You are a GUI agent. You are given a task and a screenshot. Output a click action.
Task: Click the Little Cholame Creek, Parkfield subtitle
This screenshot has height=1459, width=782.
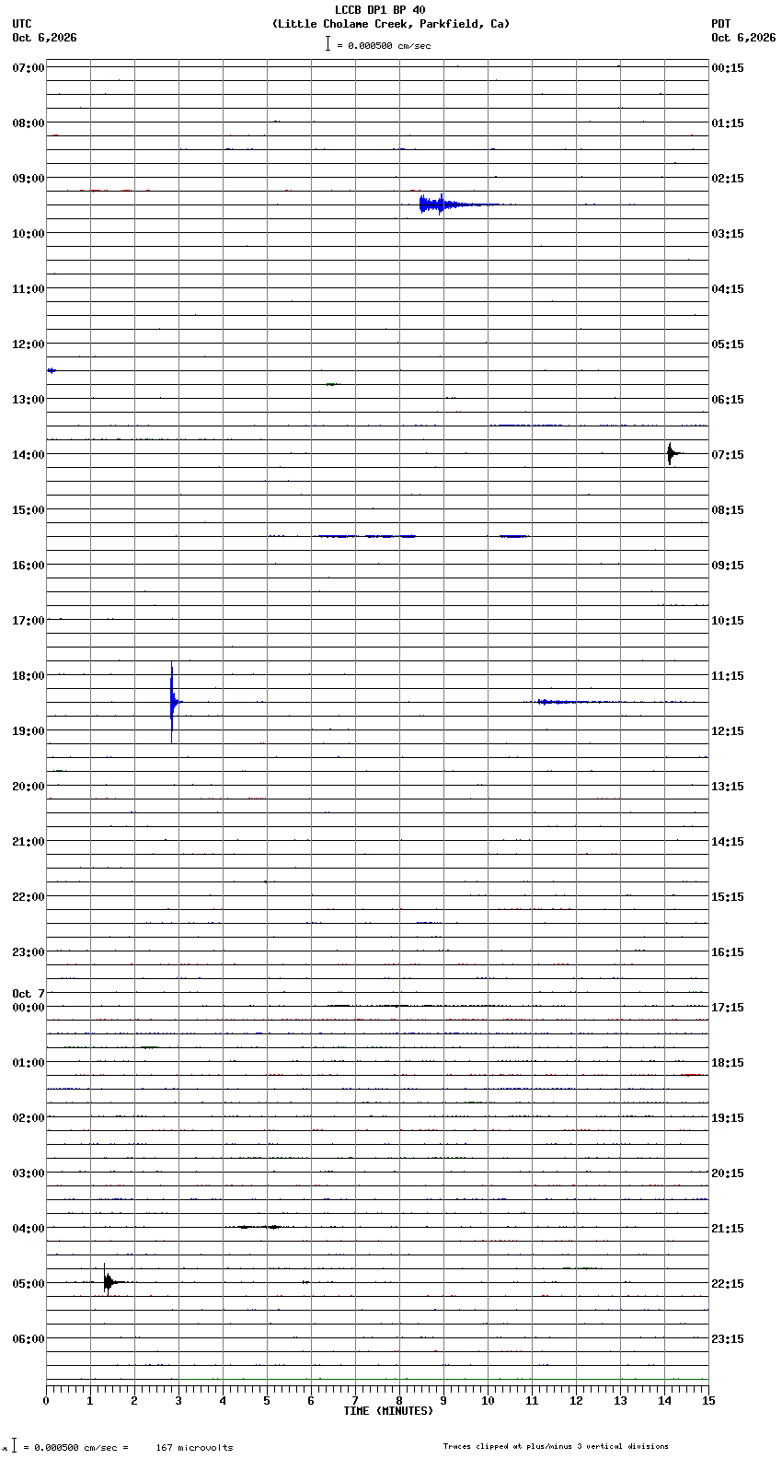[390, 24]
